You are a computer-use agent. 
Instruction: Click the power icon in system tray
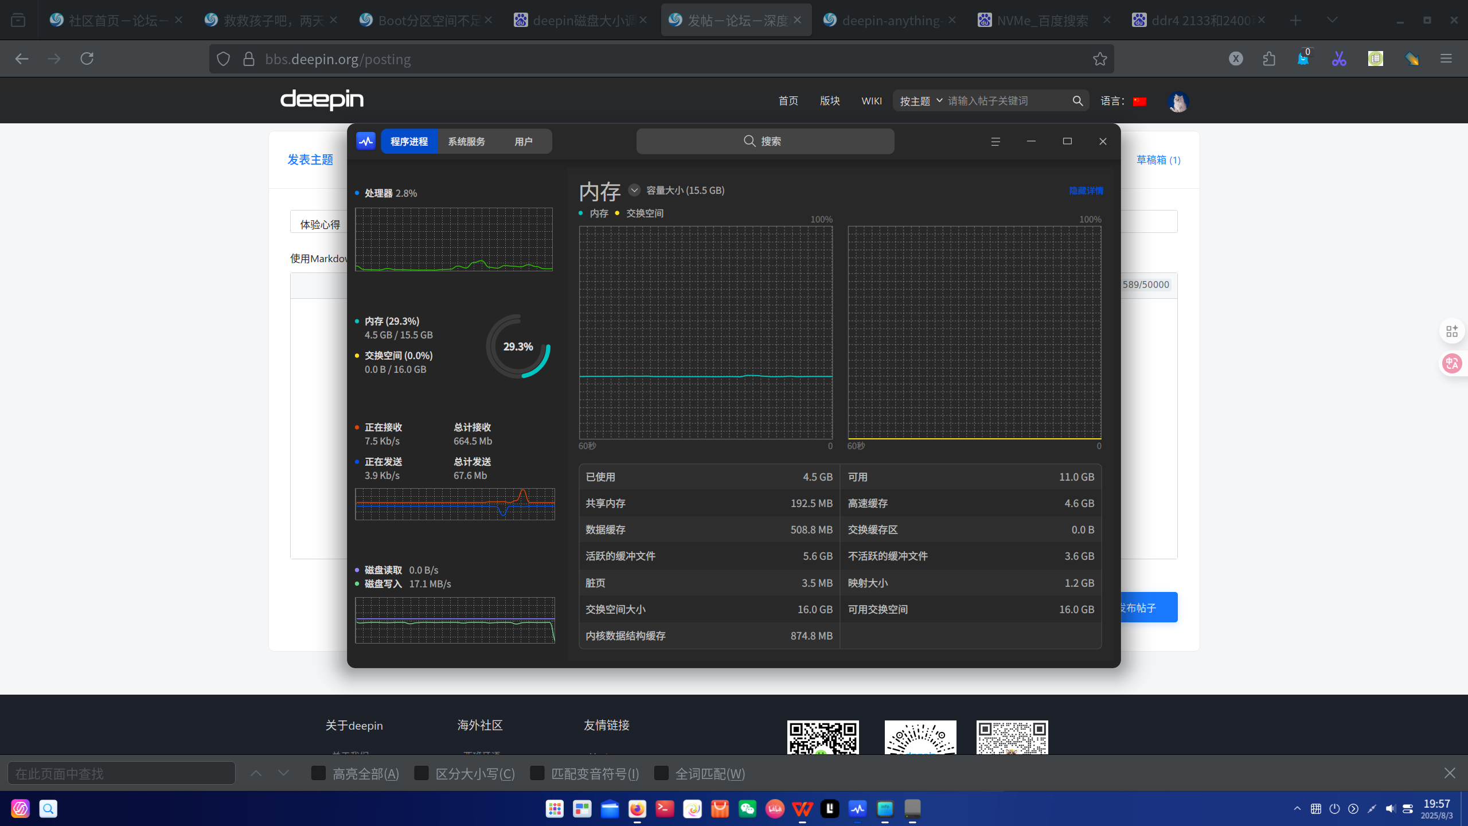1335,809
